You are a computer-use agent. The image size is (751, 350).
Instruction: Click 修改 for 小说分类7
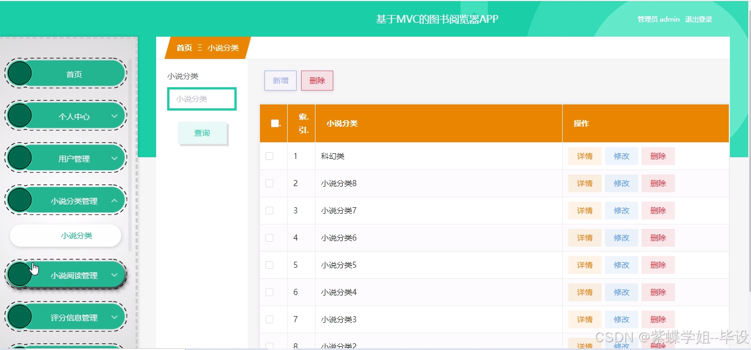pyautogui.click(x=622, y=211)
